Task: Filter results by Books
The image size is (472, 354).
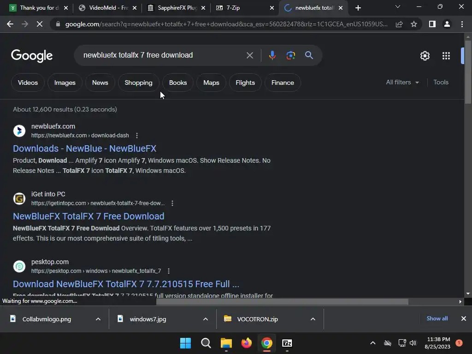Action: [178, 83]
